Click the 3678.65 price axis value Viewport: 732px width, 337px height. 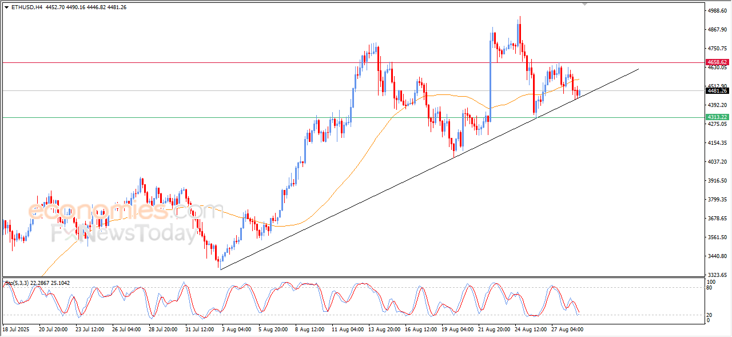pos(717,218)
